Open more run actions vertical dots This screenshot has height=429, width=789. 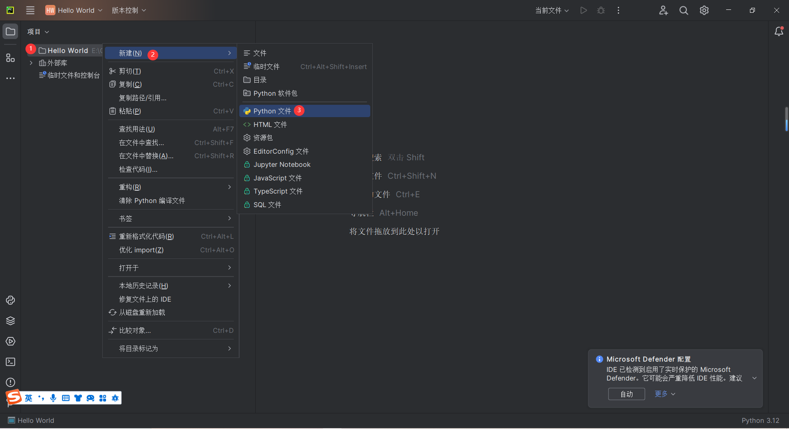pos(618,10)
